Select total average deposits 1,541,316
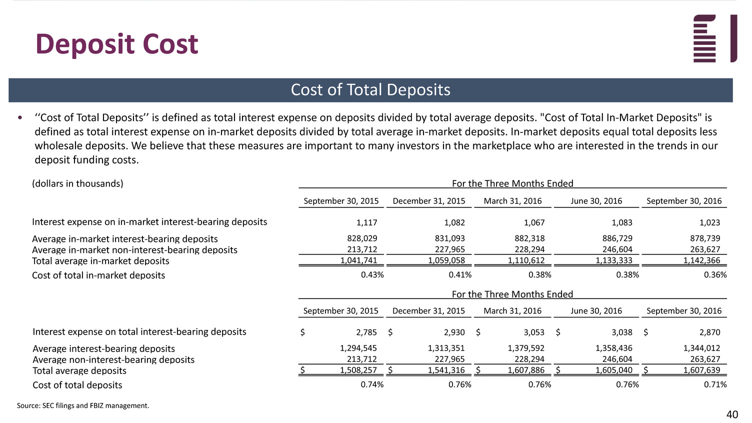This screenshot has width=752, height=423. click(x=446, y=370)
